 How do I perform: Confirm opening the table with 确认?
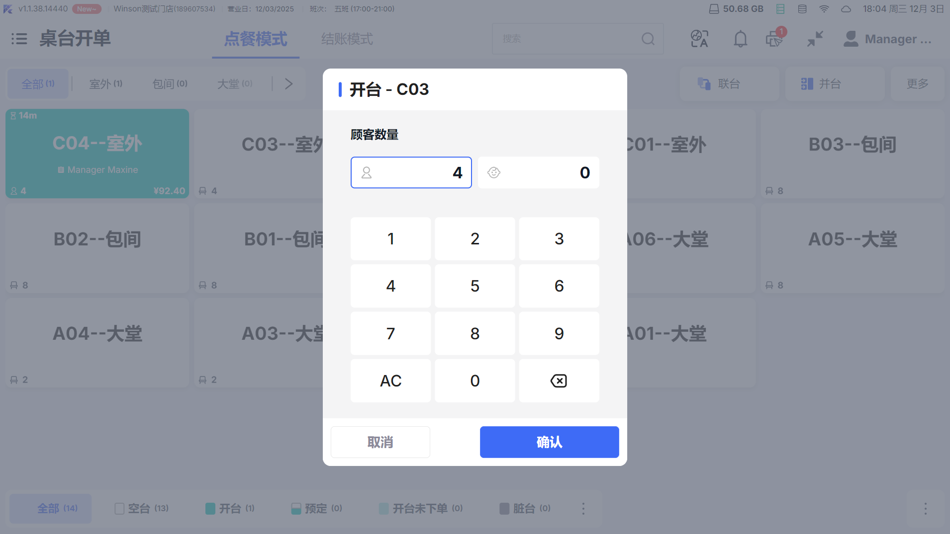coord(549,442)
